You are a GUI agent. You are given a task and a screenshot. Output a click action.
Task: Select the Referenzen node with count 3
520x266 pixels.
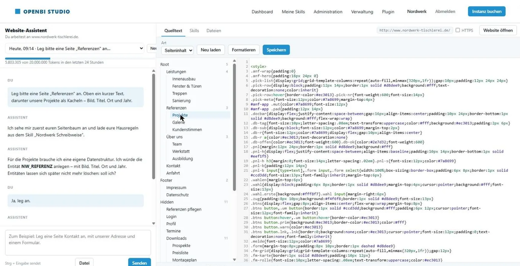tap(176, 108)
